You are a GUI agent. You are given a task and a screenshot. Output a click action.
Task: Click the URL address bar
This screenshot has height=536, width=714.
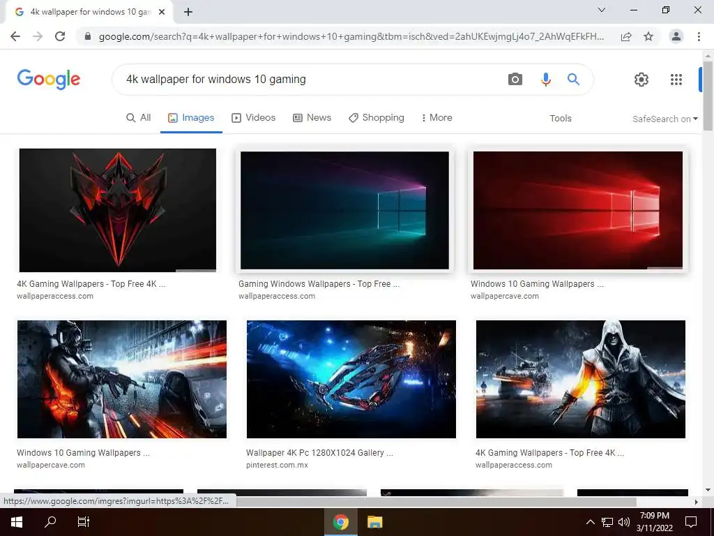351,36
